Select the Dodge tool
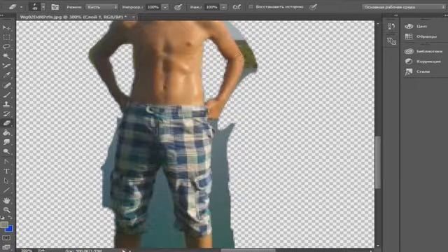The width and height of the screenshot is (448, 252). pos(6,151)
